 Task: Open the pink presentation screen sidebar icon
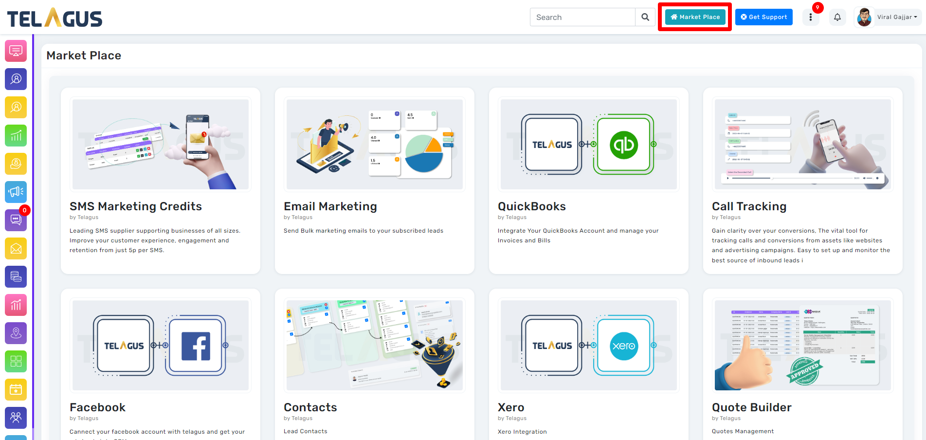(x=16, y=51)
